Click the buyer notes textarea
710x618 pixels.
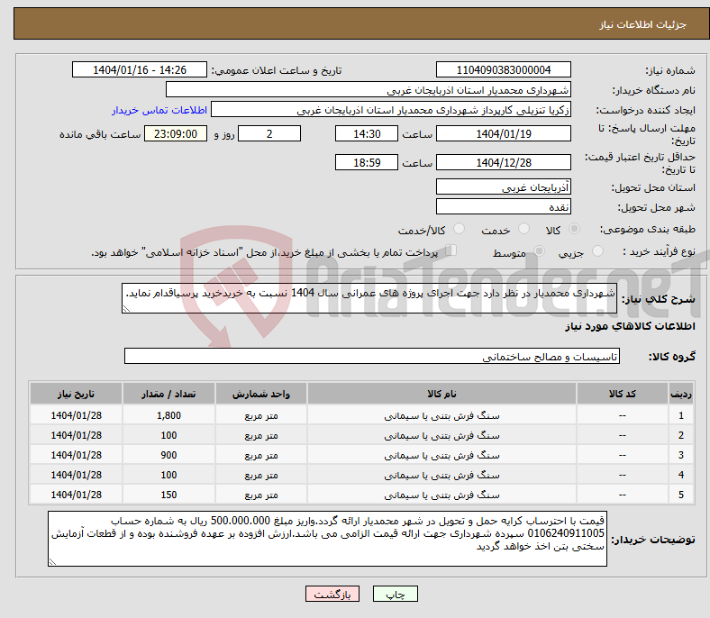coord(327,539)
